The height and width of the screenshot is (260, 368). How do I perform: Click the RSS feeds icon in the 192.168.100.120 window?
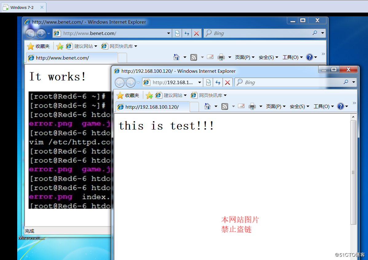click(225, 106)
